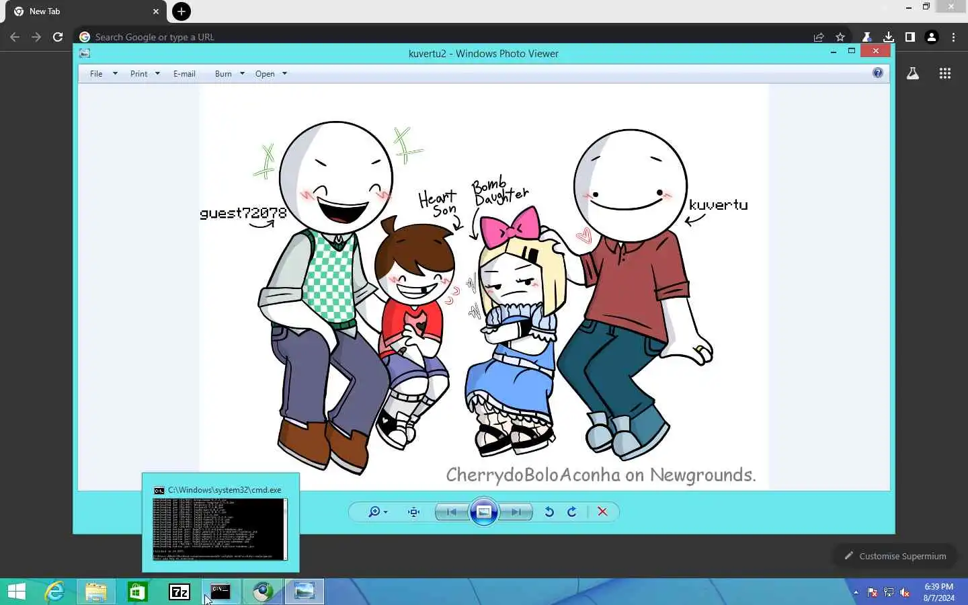968x605 pixels.
Task: Switch to the New Tab browser tab
Action: point(86,11)
